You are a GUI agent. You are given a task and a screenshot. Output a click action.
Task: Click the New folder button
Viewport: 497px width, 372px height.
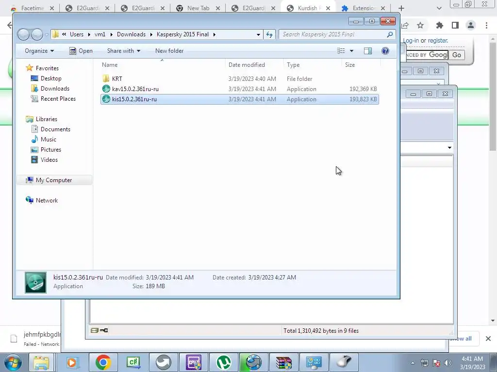pos(169,51)
